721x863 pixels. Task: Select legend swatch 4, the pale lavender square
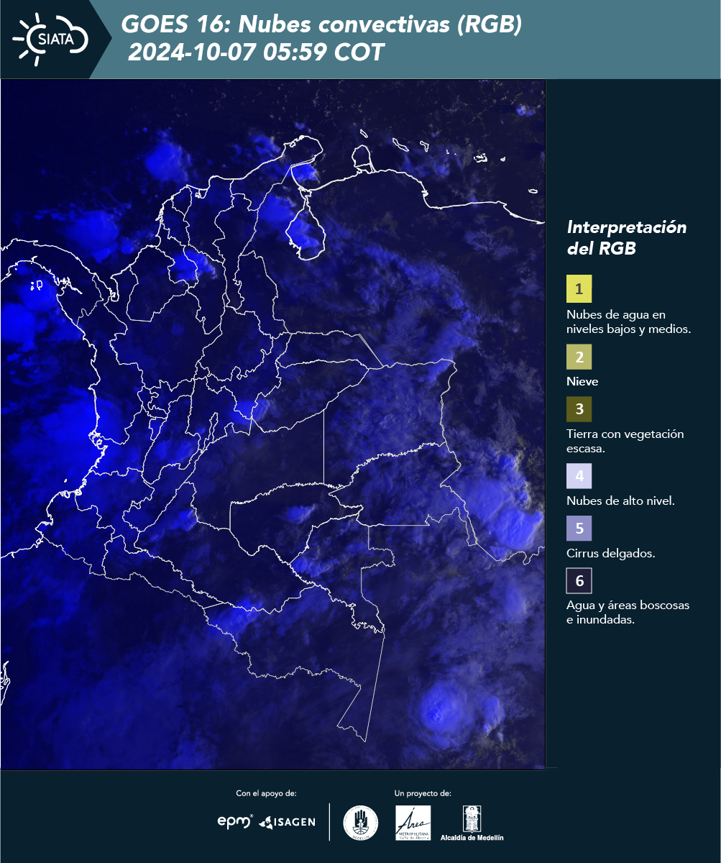point(579,475)
